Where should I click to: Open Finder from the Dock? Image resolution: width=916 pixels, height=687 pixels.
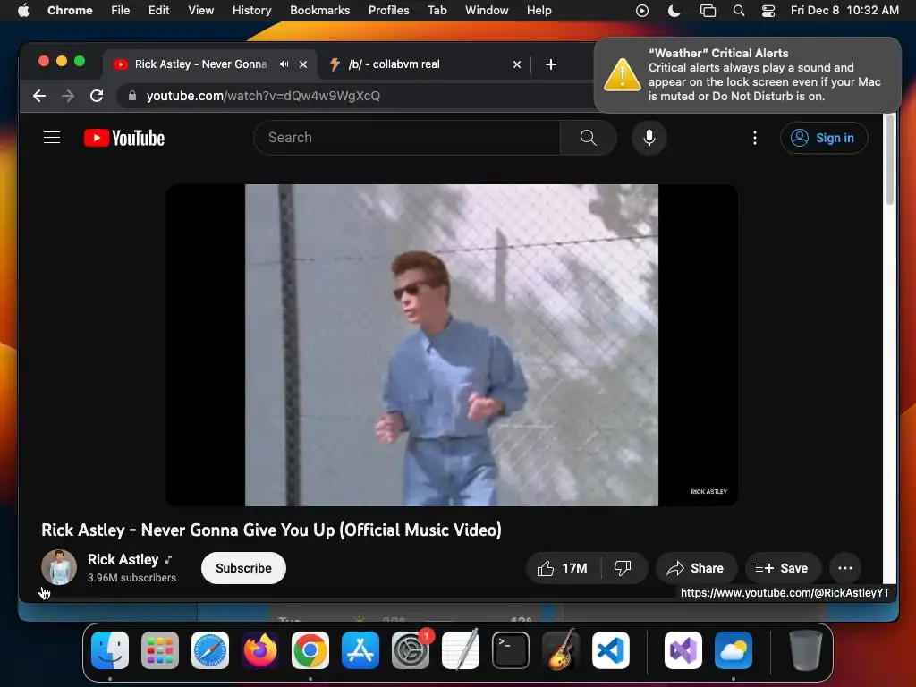pos(110,650)
